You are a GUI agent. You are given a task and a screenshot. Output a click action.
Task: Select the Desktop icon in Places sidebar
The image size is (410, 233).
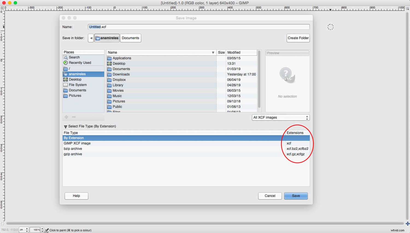click(66, 80)
